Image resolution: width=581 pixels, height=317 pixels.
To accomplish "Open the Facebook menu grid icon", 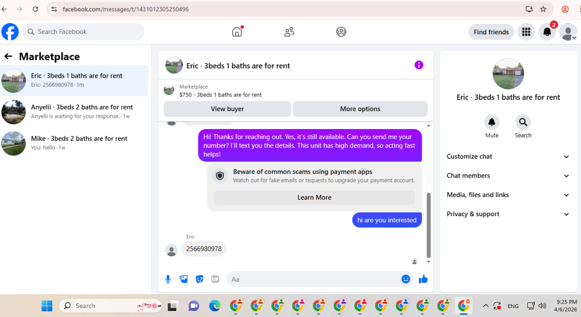I will (x=526, y=32).
